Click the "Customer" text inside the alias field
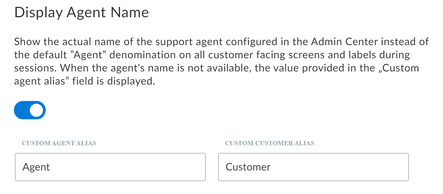Image resolution: width=443 pixels, height=194 pixels. point(248,167)
